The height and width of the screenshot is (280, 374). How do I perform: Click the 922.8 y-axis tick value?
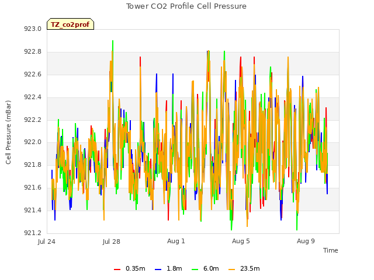(x=33, y=52)
